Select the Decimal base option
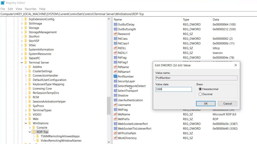This screenshot has height=144, width=257. pos(200,94)
